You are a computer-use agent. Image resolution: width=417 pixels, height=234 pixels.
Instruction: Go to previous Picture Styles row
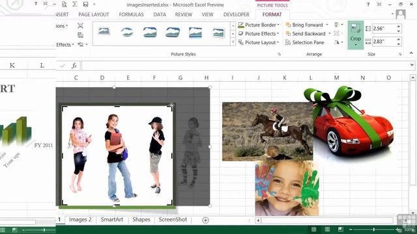233,25
